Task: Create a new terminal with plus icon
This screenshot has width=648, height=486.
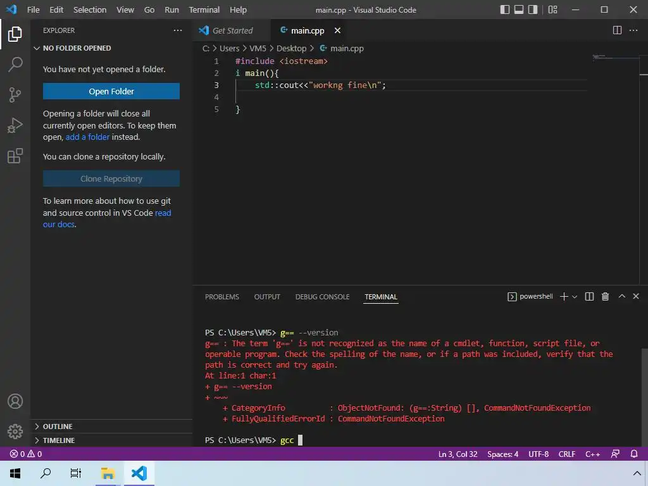Action: (x=564, y=297)
